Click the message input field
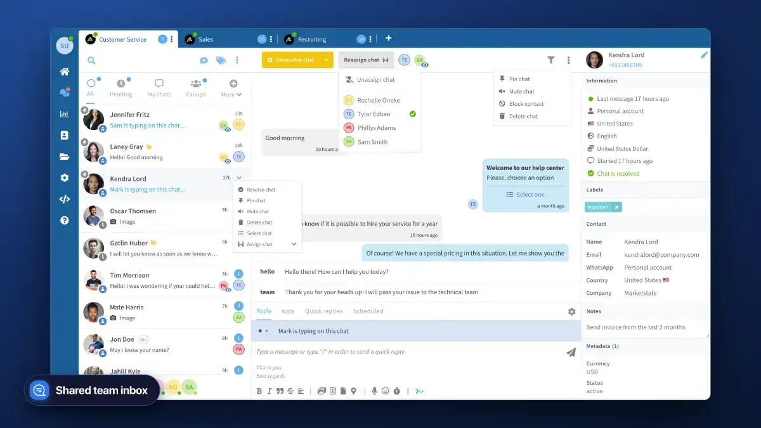This screenshot has width=761, height=428. click(x=409, y=352)
